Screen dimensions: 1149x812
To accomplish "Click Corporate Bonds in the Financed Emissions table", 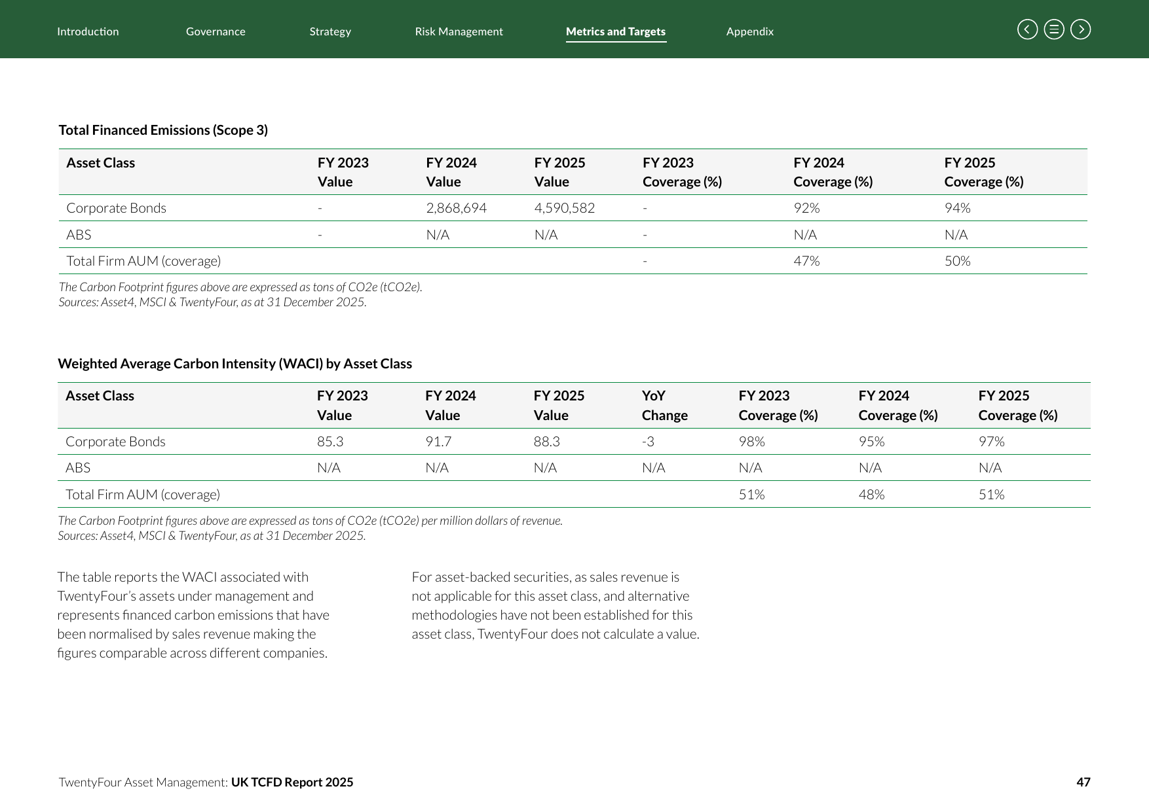I will pyautogui.click(x=116, y=208).
